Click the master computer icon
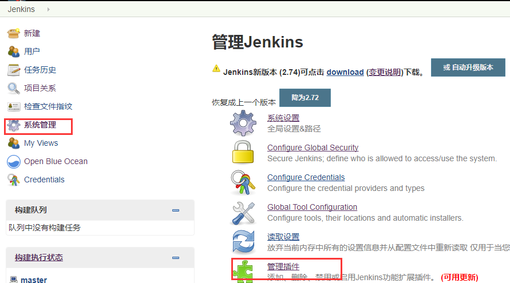 coord(13,280)
